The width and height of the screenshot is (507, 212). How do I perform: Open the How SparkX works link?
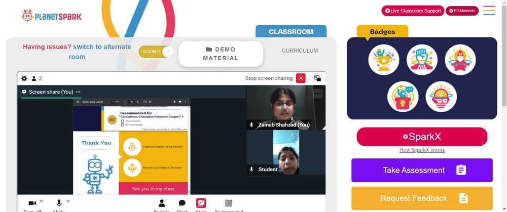[422, 150]
